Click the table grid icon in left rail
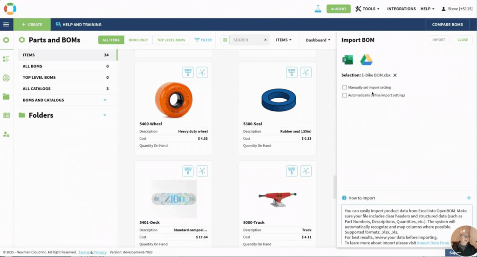The width and height of the screenshot is (477, 257). (6, 115)
